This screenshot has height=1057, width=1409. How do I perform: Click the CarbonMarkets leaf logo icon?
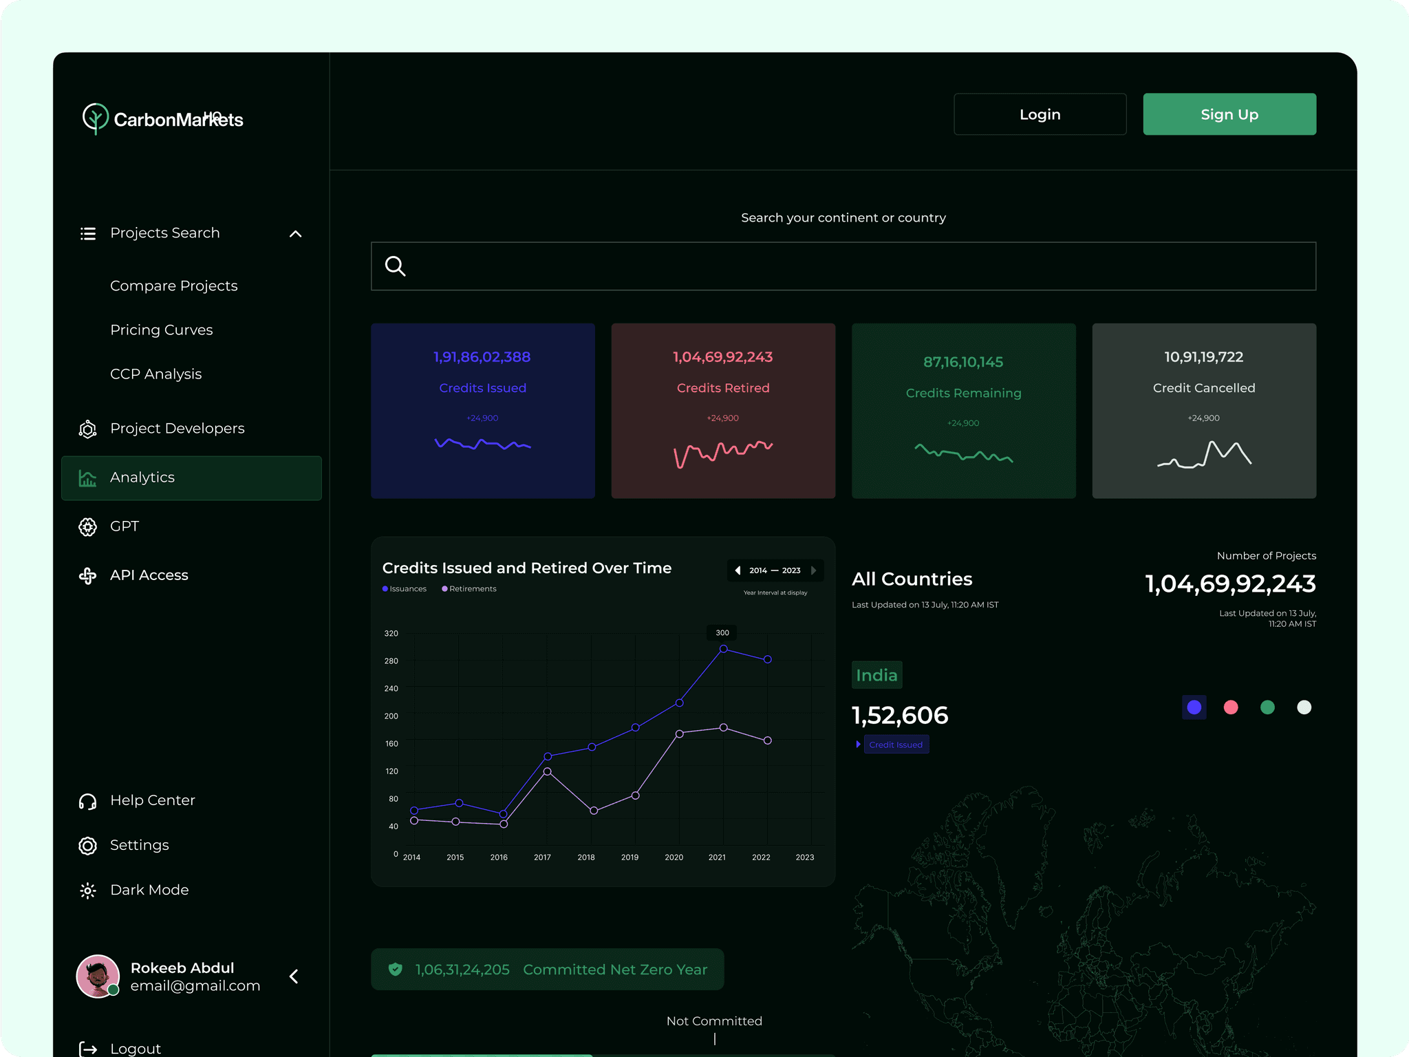tap(95, 118)
